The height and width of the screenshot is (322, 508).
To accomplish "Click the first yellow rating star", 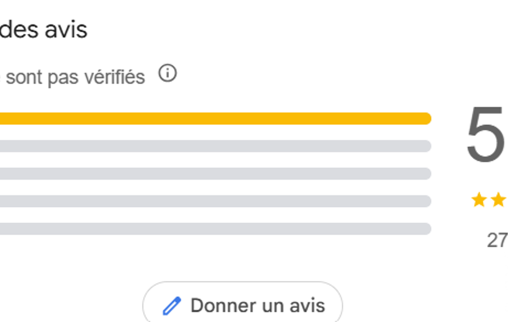I will pyautogui.click(x=479, y=200).
